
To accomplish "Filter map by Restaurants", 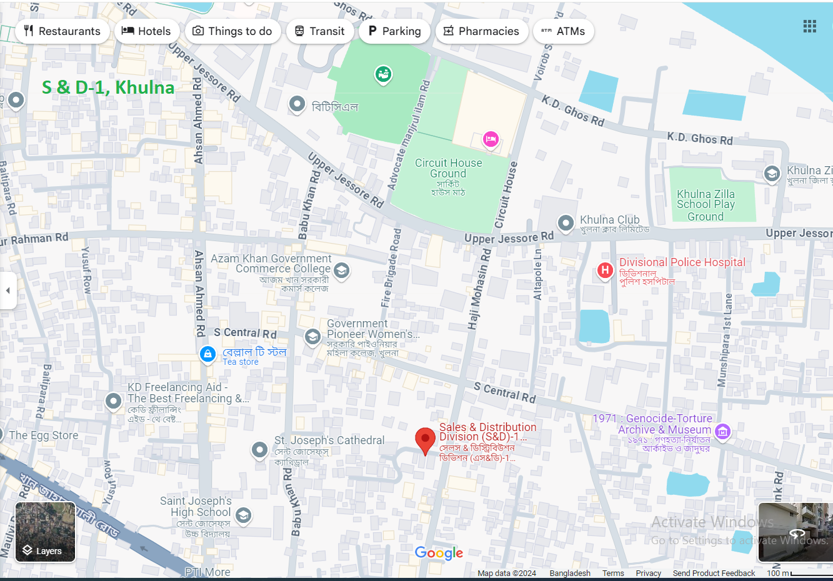I will [62, 31].
